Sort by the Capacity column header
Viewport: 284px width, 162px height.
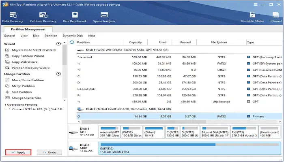[135, 42]
